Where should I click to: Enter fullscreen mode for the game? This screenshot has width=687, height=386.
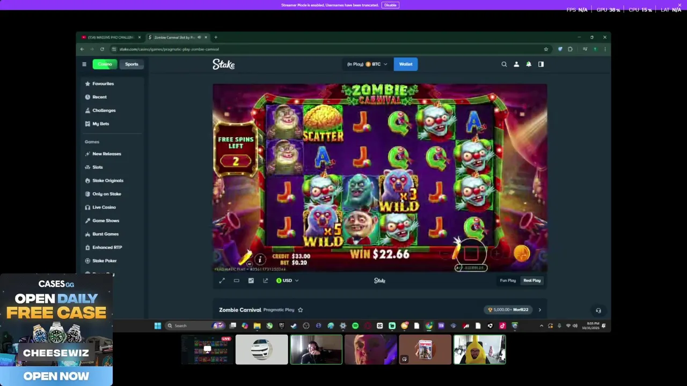point(222,280)
